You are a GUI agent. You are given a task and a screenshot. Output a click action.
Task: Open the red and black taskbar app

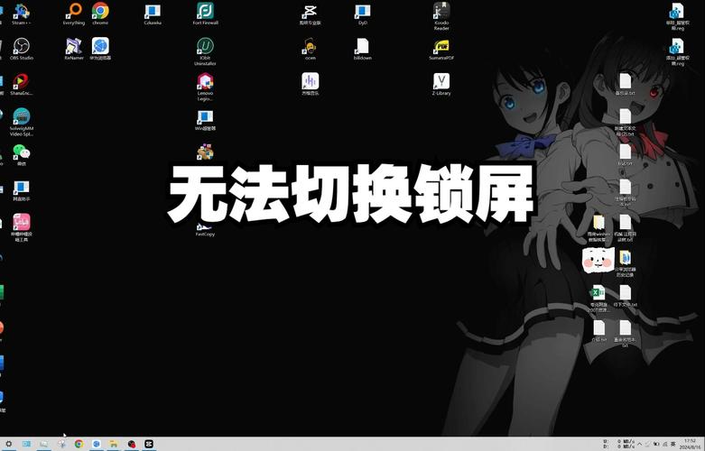click(131, 444)
